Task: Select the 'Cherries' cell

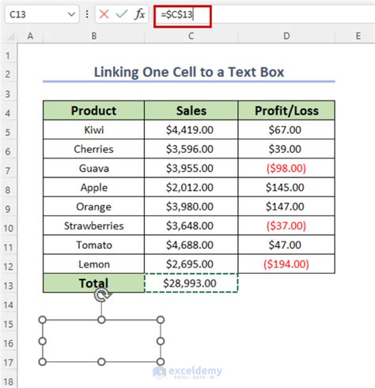Action: click(93, 149)
